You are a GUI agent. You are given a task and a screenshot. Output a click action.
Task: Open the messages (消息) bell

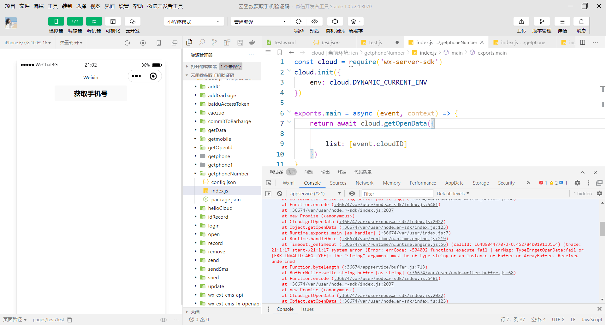point(581,21)
